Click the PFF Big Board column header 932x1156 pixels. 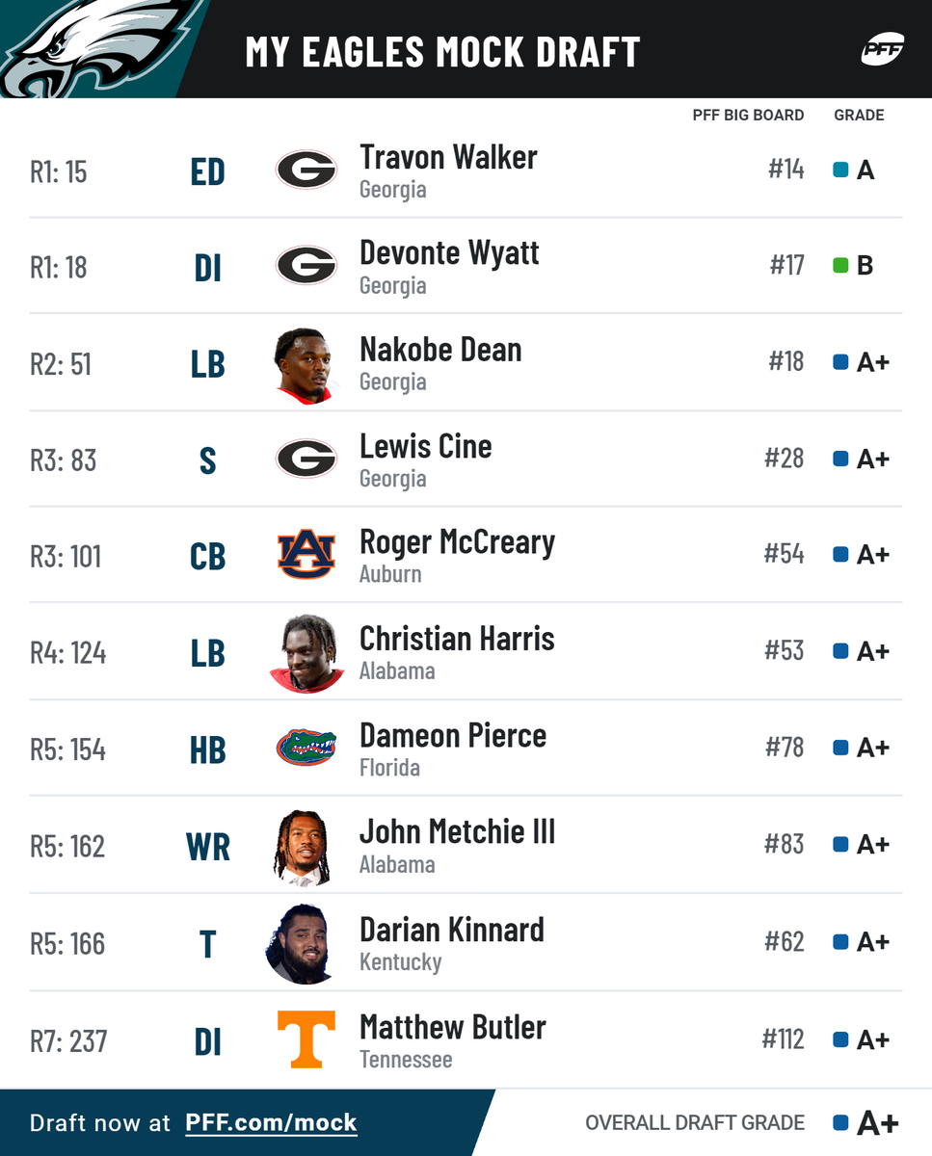click(x=748, y=115)
